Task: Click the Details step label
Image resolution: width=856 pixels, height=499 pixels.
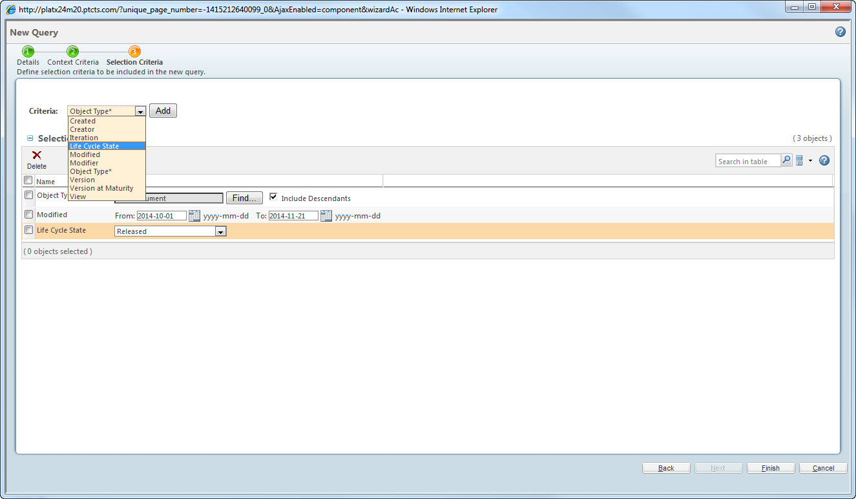Action: (28, 62)
